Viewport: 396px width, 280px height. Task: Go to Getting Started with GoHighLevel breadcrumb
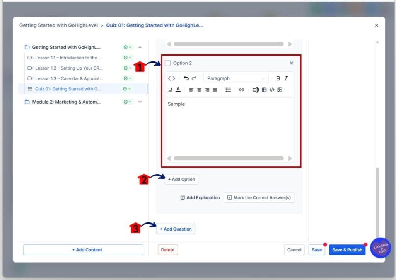[58, 25]
